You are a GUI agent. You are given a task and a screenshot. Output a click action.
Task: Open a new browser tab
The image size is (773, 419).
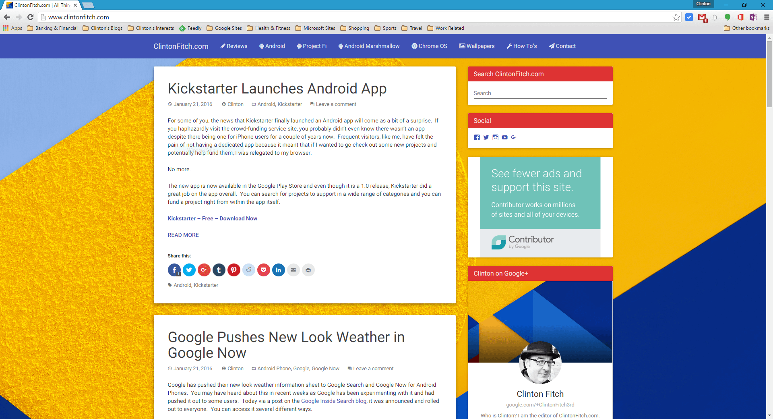pos(88,5)
